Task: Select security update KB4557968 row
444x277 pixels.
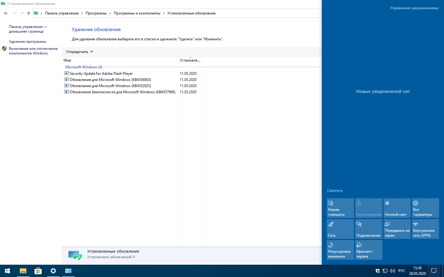Action: 122,92
